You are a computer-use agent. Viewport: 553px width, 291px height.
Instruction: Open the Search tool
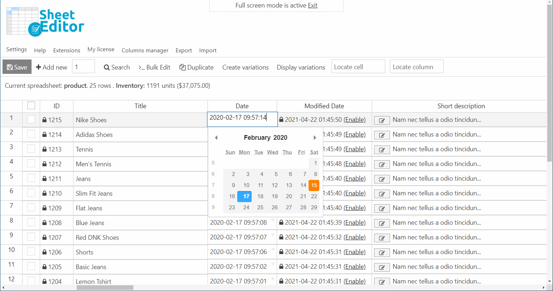click(117, 67)
